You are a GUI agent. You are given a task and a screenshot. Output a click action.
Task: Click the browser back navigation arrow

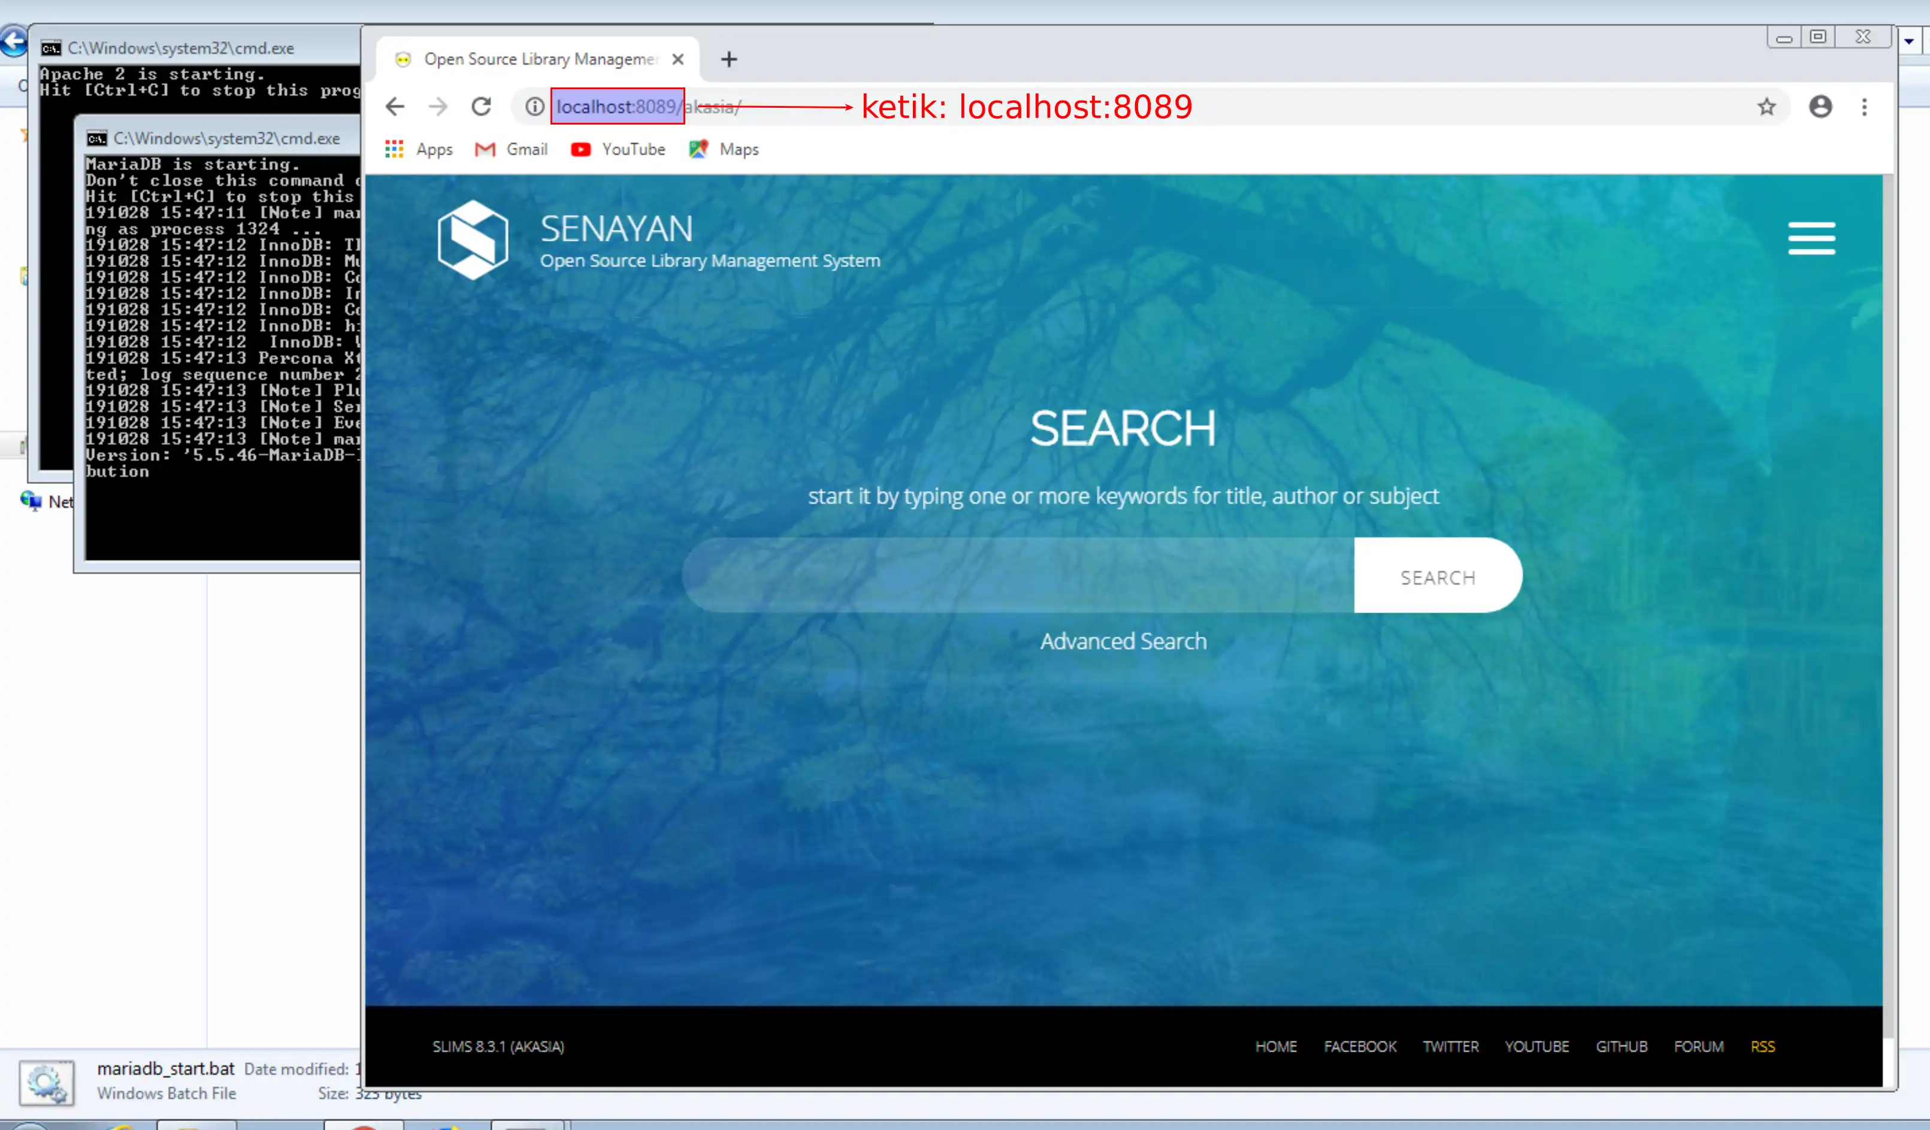coord(394,106)
